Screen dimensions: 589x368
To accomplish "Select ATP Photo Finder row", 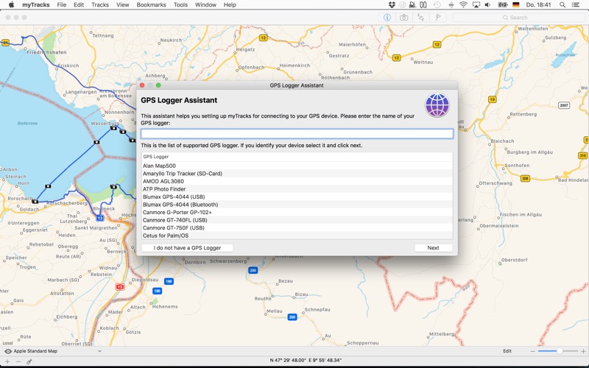I will (x=297, y=189).
